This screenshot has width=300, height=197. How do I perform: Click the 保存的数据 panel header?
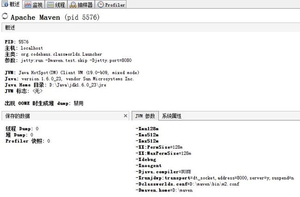pyautogui.click(x=65, y=116)
